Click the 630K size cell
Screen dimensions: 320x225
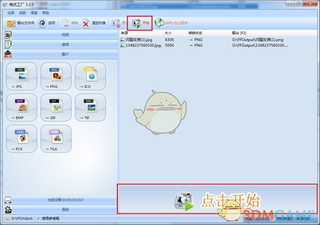point(170,40)
